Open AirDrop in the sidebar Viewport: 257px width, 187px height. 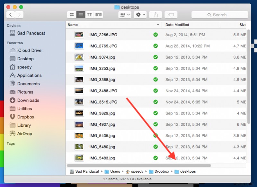tap(21, 134)
